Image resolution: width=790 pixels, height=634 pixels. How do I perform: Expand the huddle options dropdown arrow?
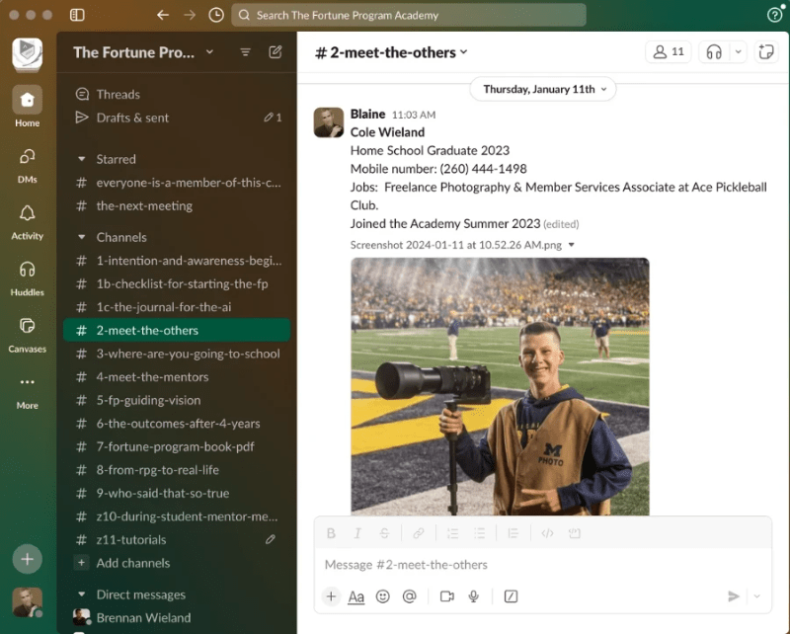coord(738,52)
